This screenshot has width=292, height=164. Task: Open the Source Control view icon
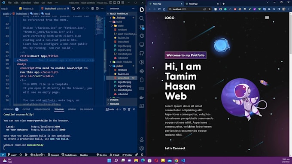(x=142, y=27)
